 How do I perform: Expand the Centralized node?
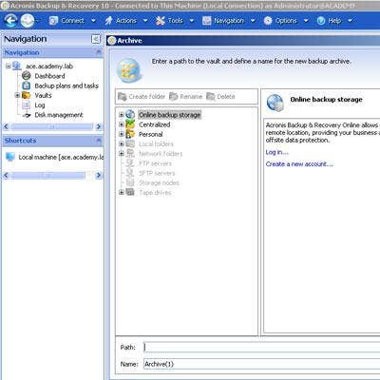(122, 124)
